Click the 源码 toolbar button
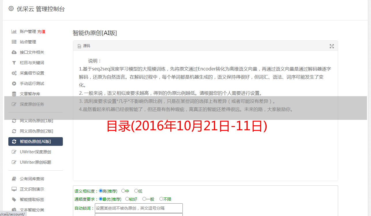This screenshot has width=371, height=216. pyautogui.click(x=84, y=46)
